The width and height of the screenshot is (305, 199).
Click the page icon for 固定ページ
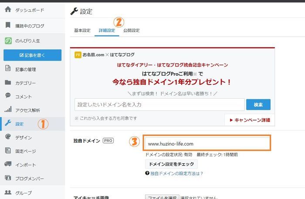click(x=8, y=150)
